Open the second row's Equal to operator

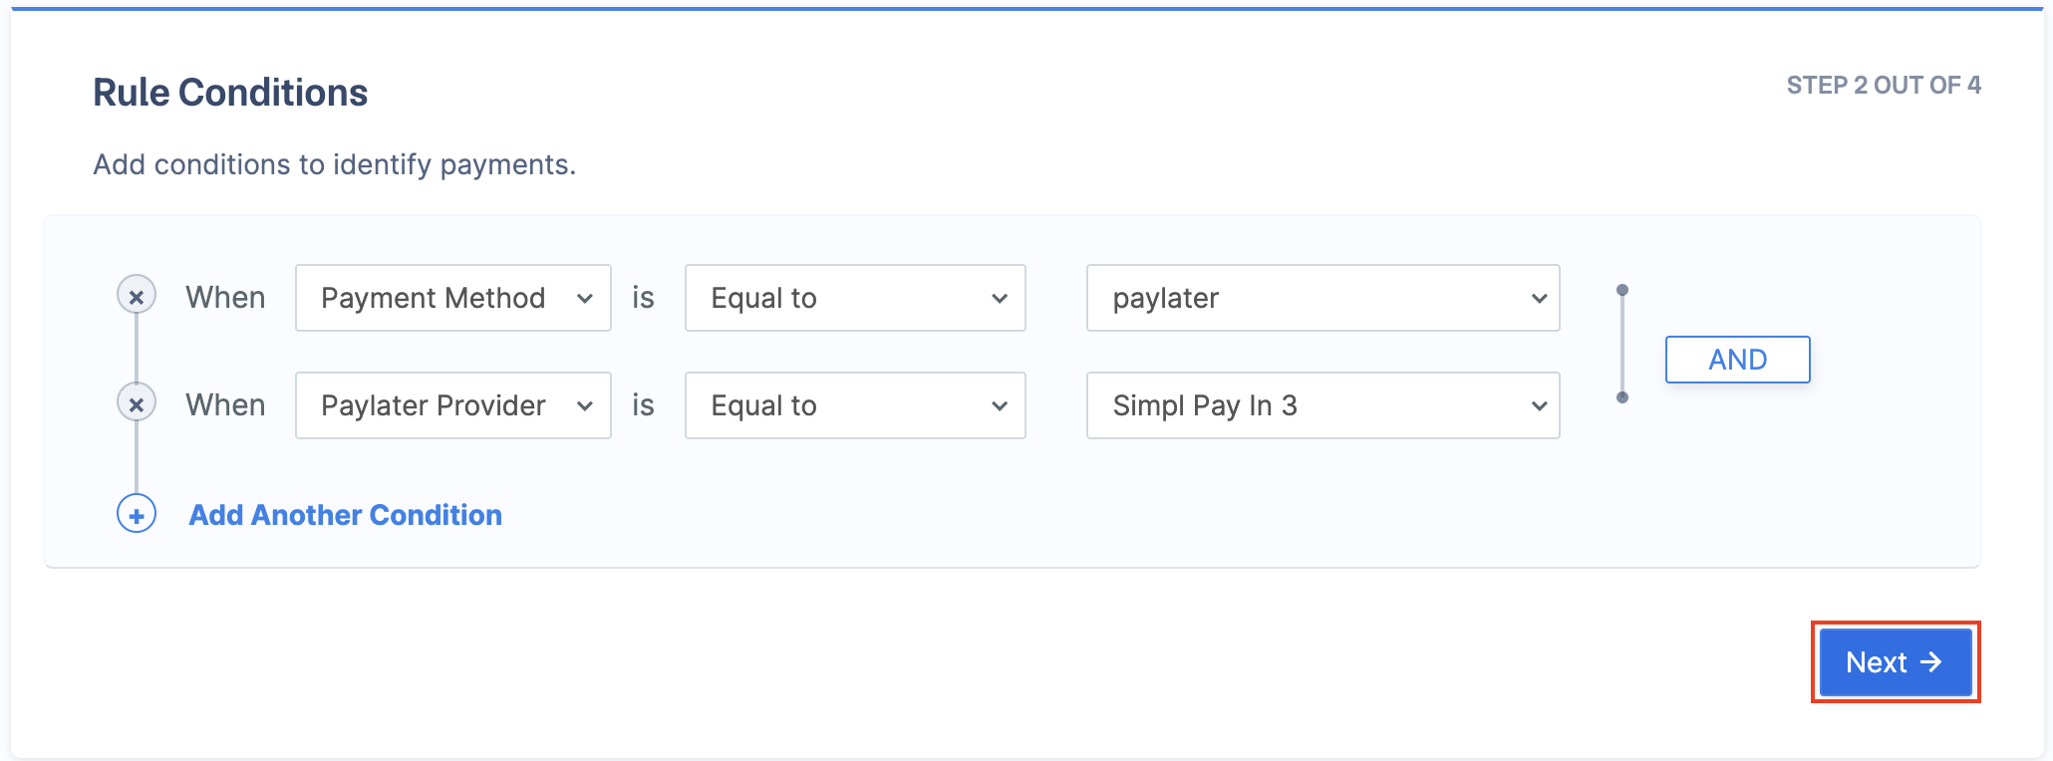pyautogui.click(x=855, y=405)
